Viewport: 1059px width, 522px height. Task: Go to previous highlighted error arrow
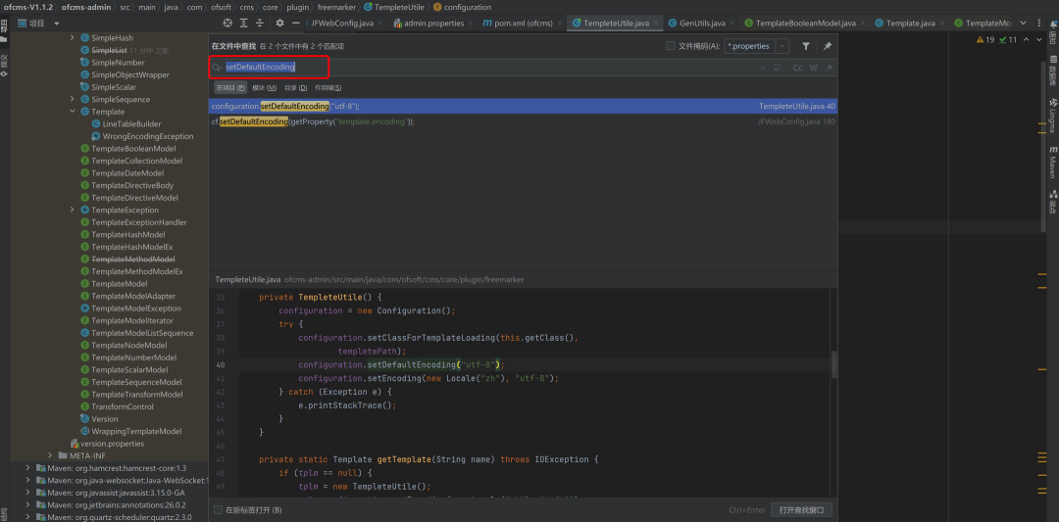coord(1028,40)
